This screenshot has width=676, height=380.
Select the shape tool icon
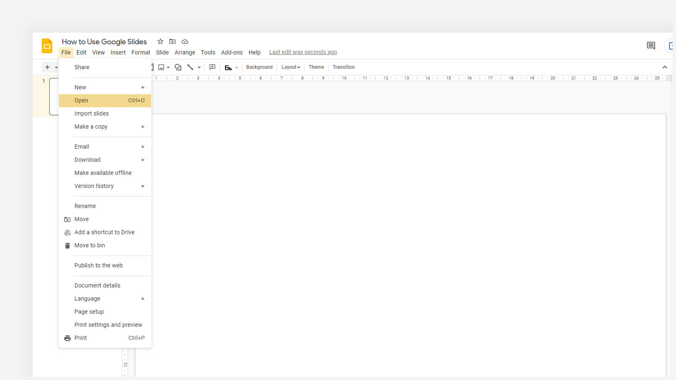pyautogui.click(x=178, y=67)
